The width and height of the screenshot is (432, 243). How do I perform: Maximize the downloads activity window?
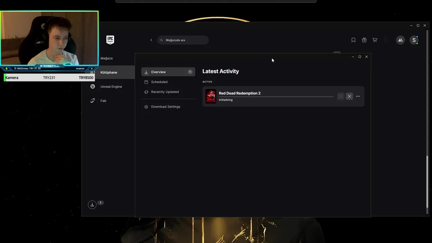coord(360,57)
